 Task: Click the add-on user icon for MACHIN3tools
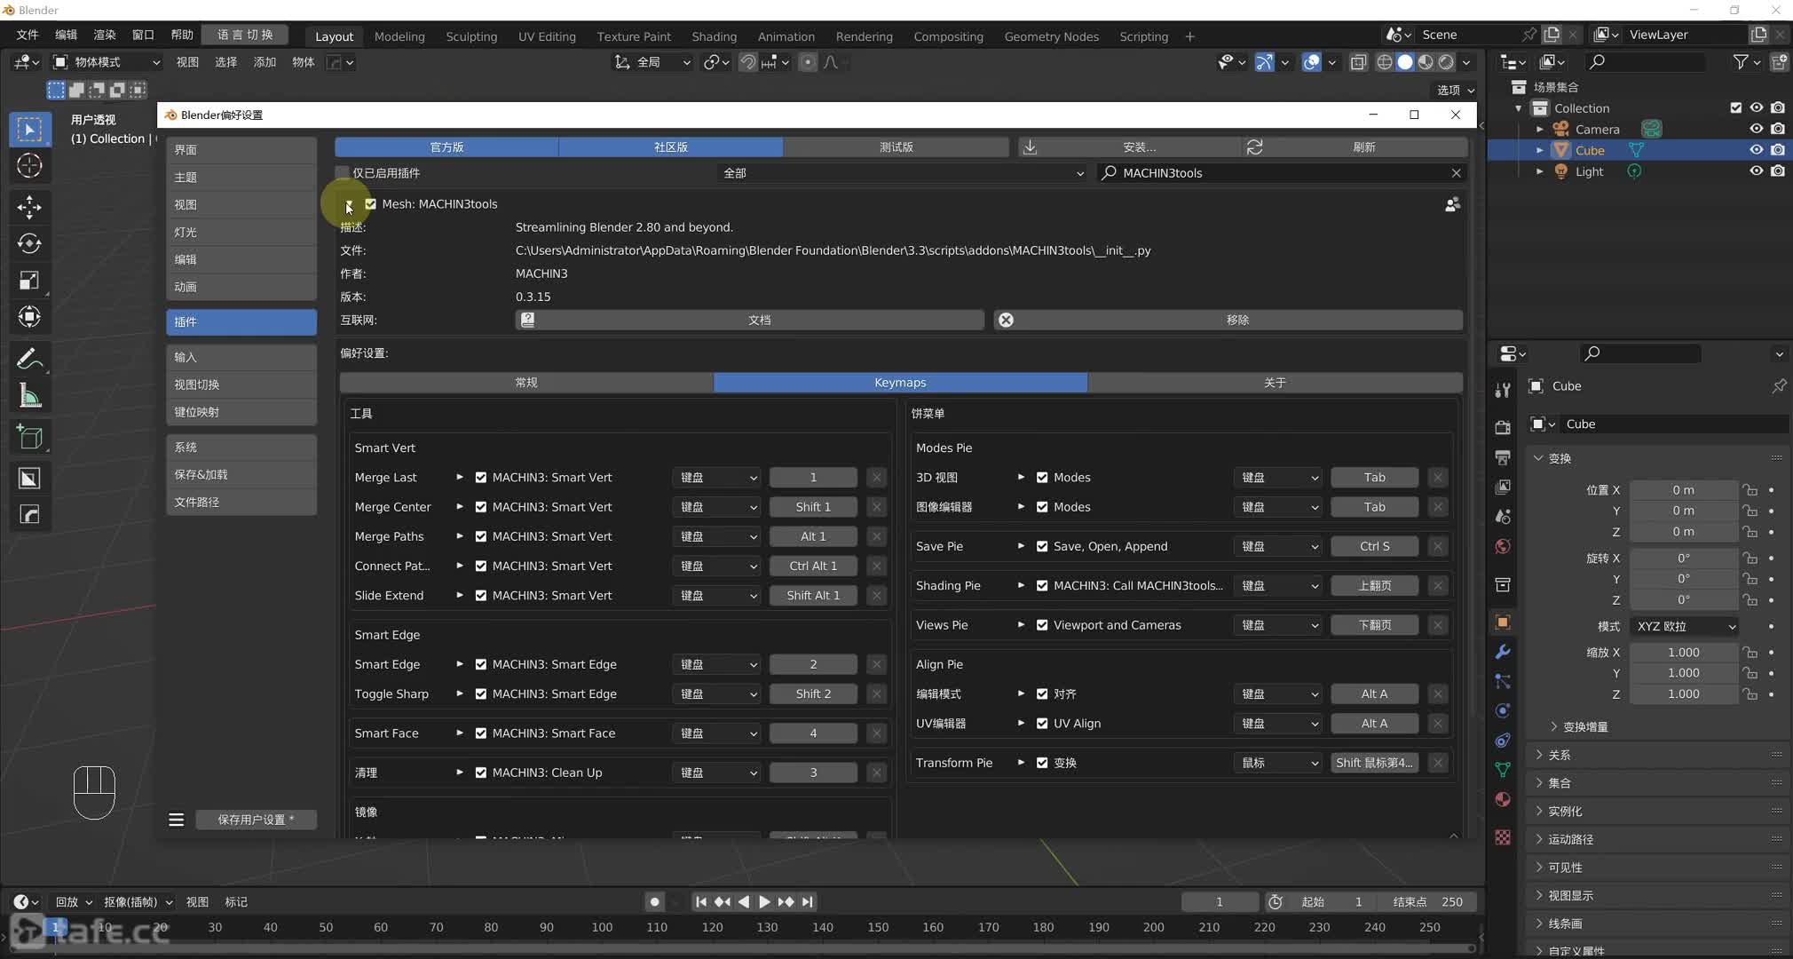coord(1452,204)
